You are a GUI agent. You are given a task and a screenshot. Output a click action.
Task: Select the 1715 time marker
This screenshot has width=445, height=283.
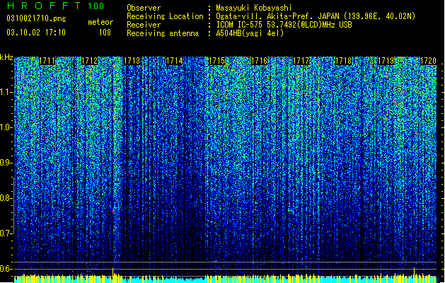point(216,61)
